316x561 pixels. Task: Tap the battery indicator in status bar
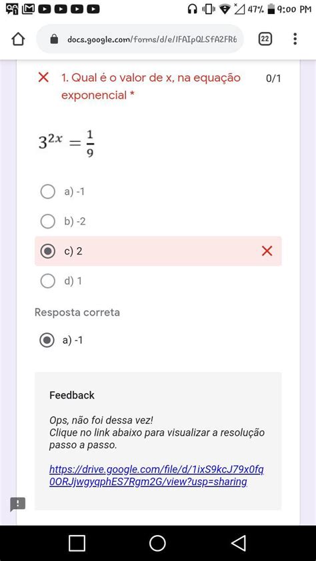pos(271,9)
